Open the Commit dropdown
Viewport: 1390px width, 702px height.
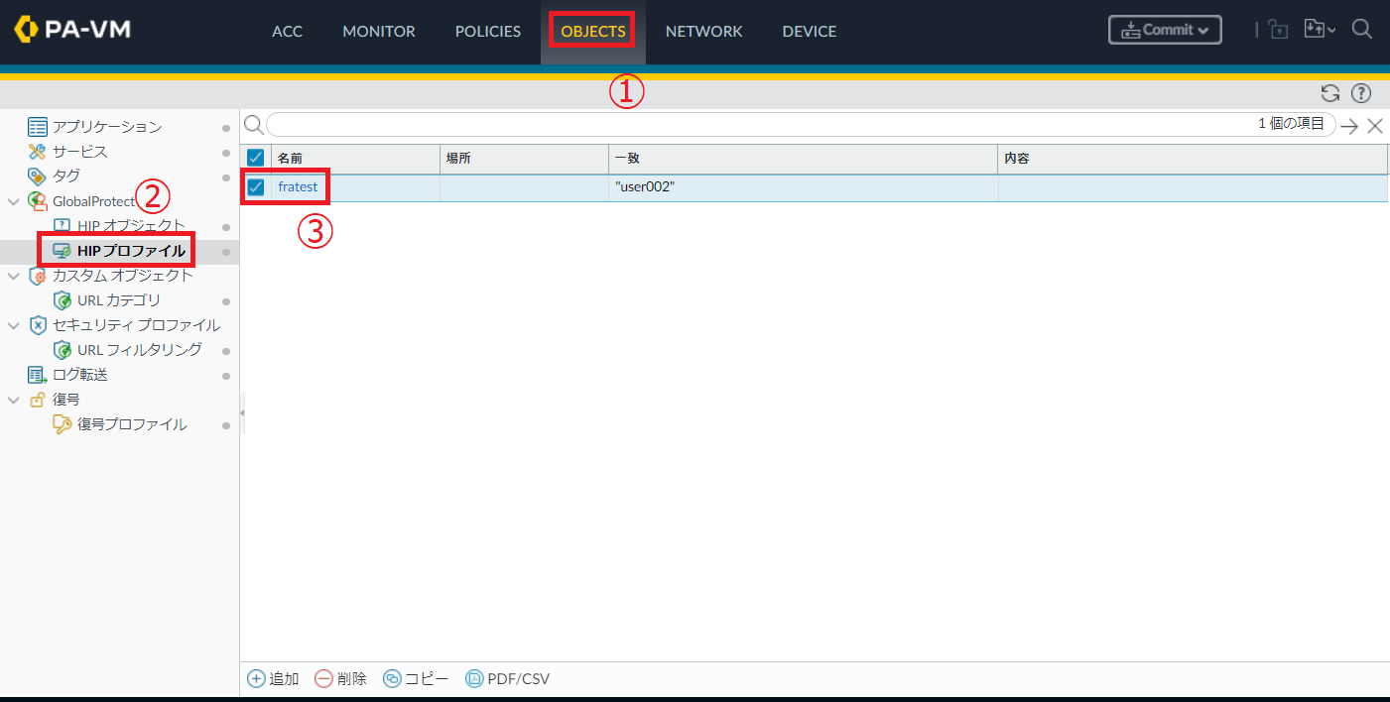coord(1165,30)
